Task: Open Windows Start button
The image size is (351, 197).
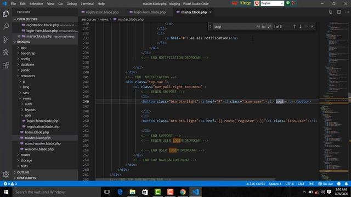Action: (6, 192)
